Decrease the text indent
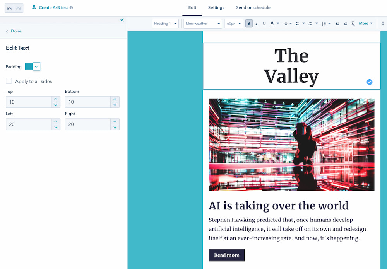 click(x=337, y=23)
